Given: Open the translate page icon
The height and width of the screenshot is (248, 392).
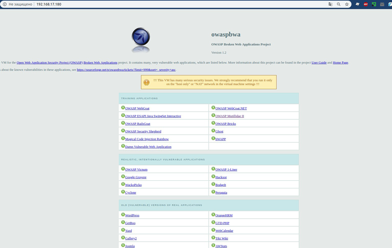Looking at the screenshot, I should pyautogui.click(x=330, y=4).
